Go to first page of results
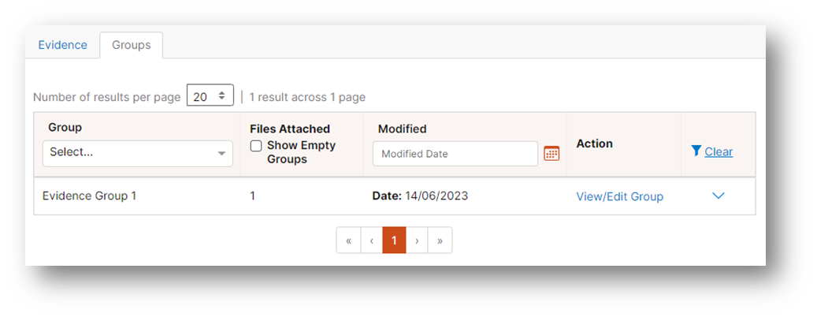The width and height of the screenshot is (817, 317). point(348,241)
